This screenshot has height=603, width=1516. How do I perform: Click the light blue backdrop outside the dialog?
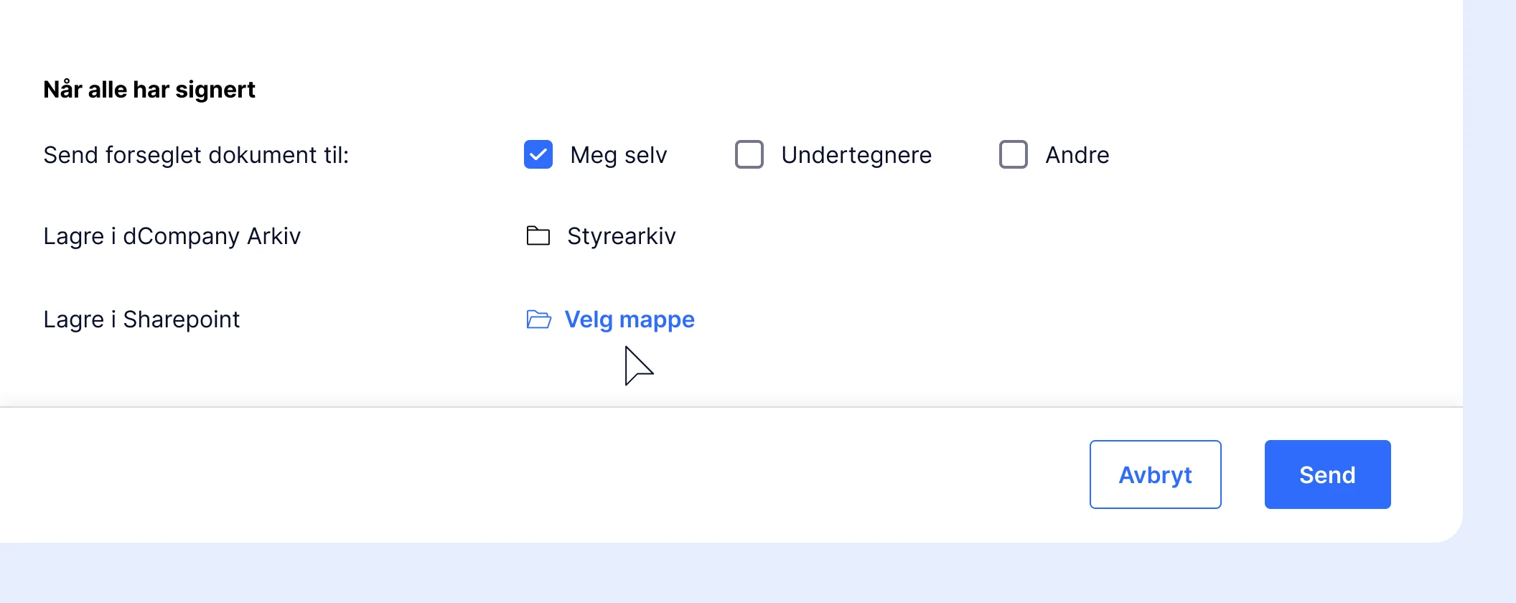[718, 573]
